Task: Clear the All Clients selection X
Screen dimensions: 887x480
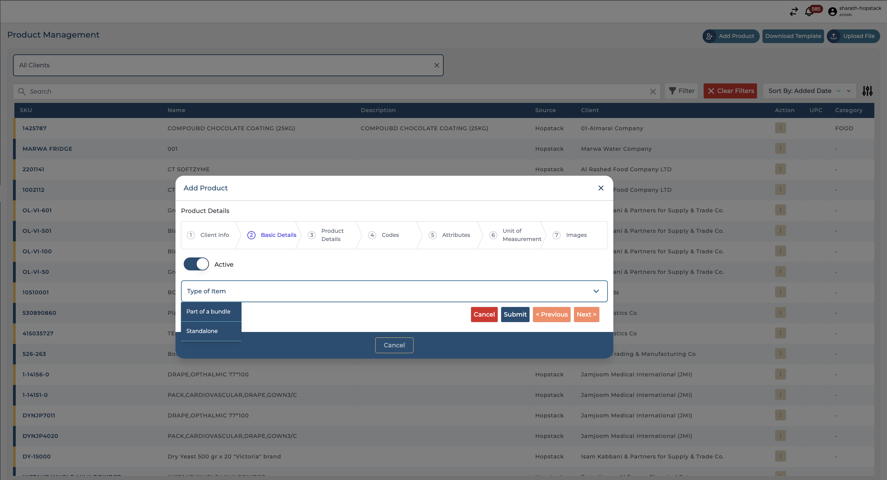Action: 436,65
